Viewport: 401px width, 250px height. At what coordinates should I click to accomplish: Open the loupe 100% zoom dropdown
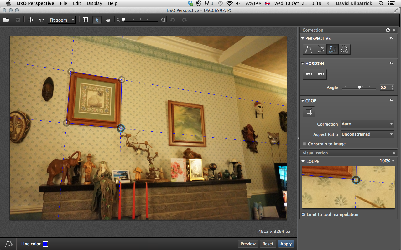click(x=387, y=161)
